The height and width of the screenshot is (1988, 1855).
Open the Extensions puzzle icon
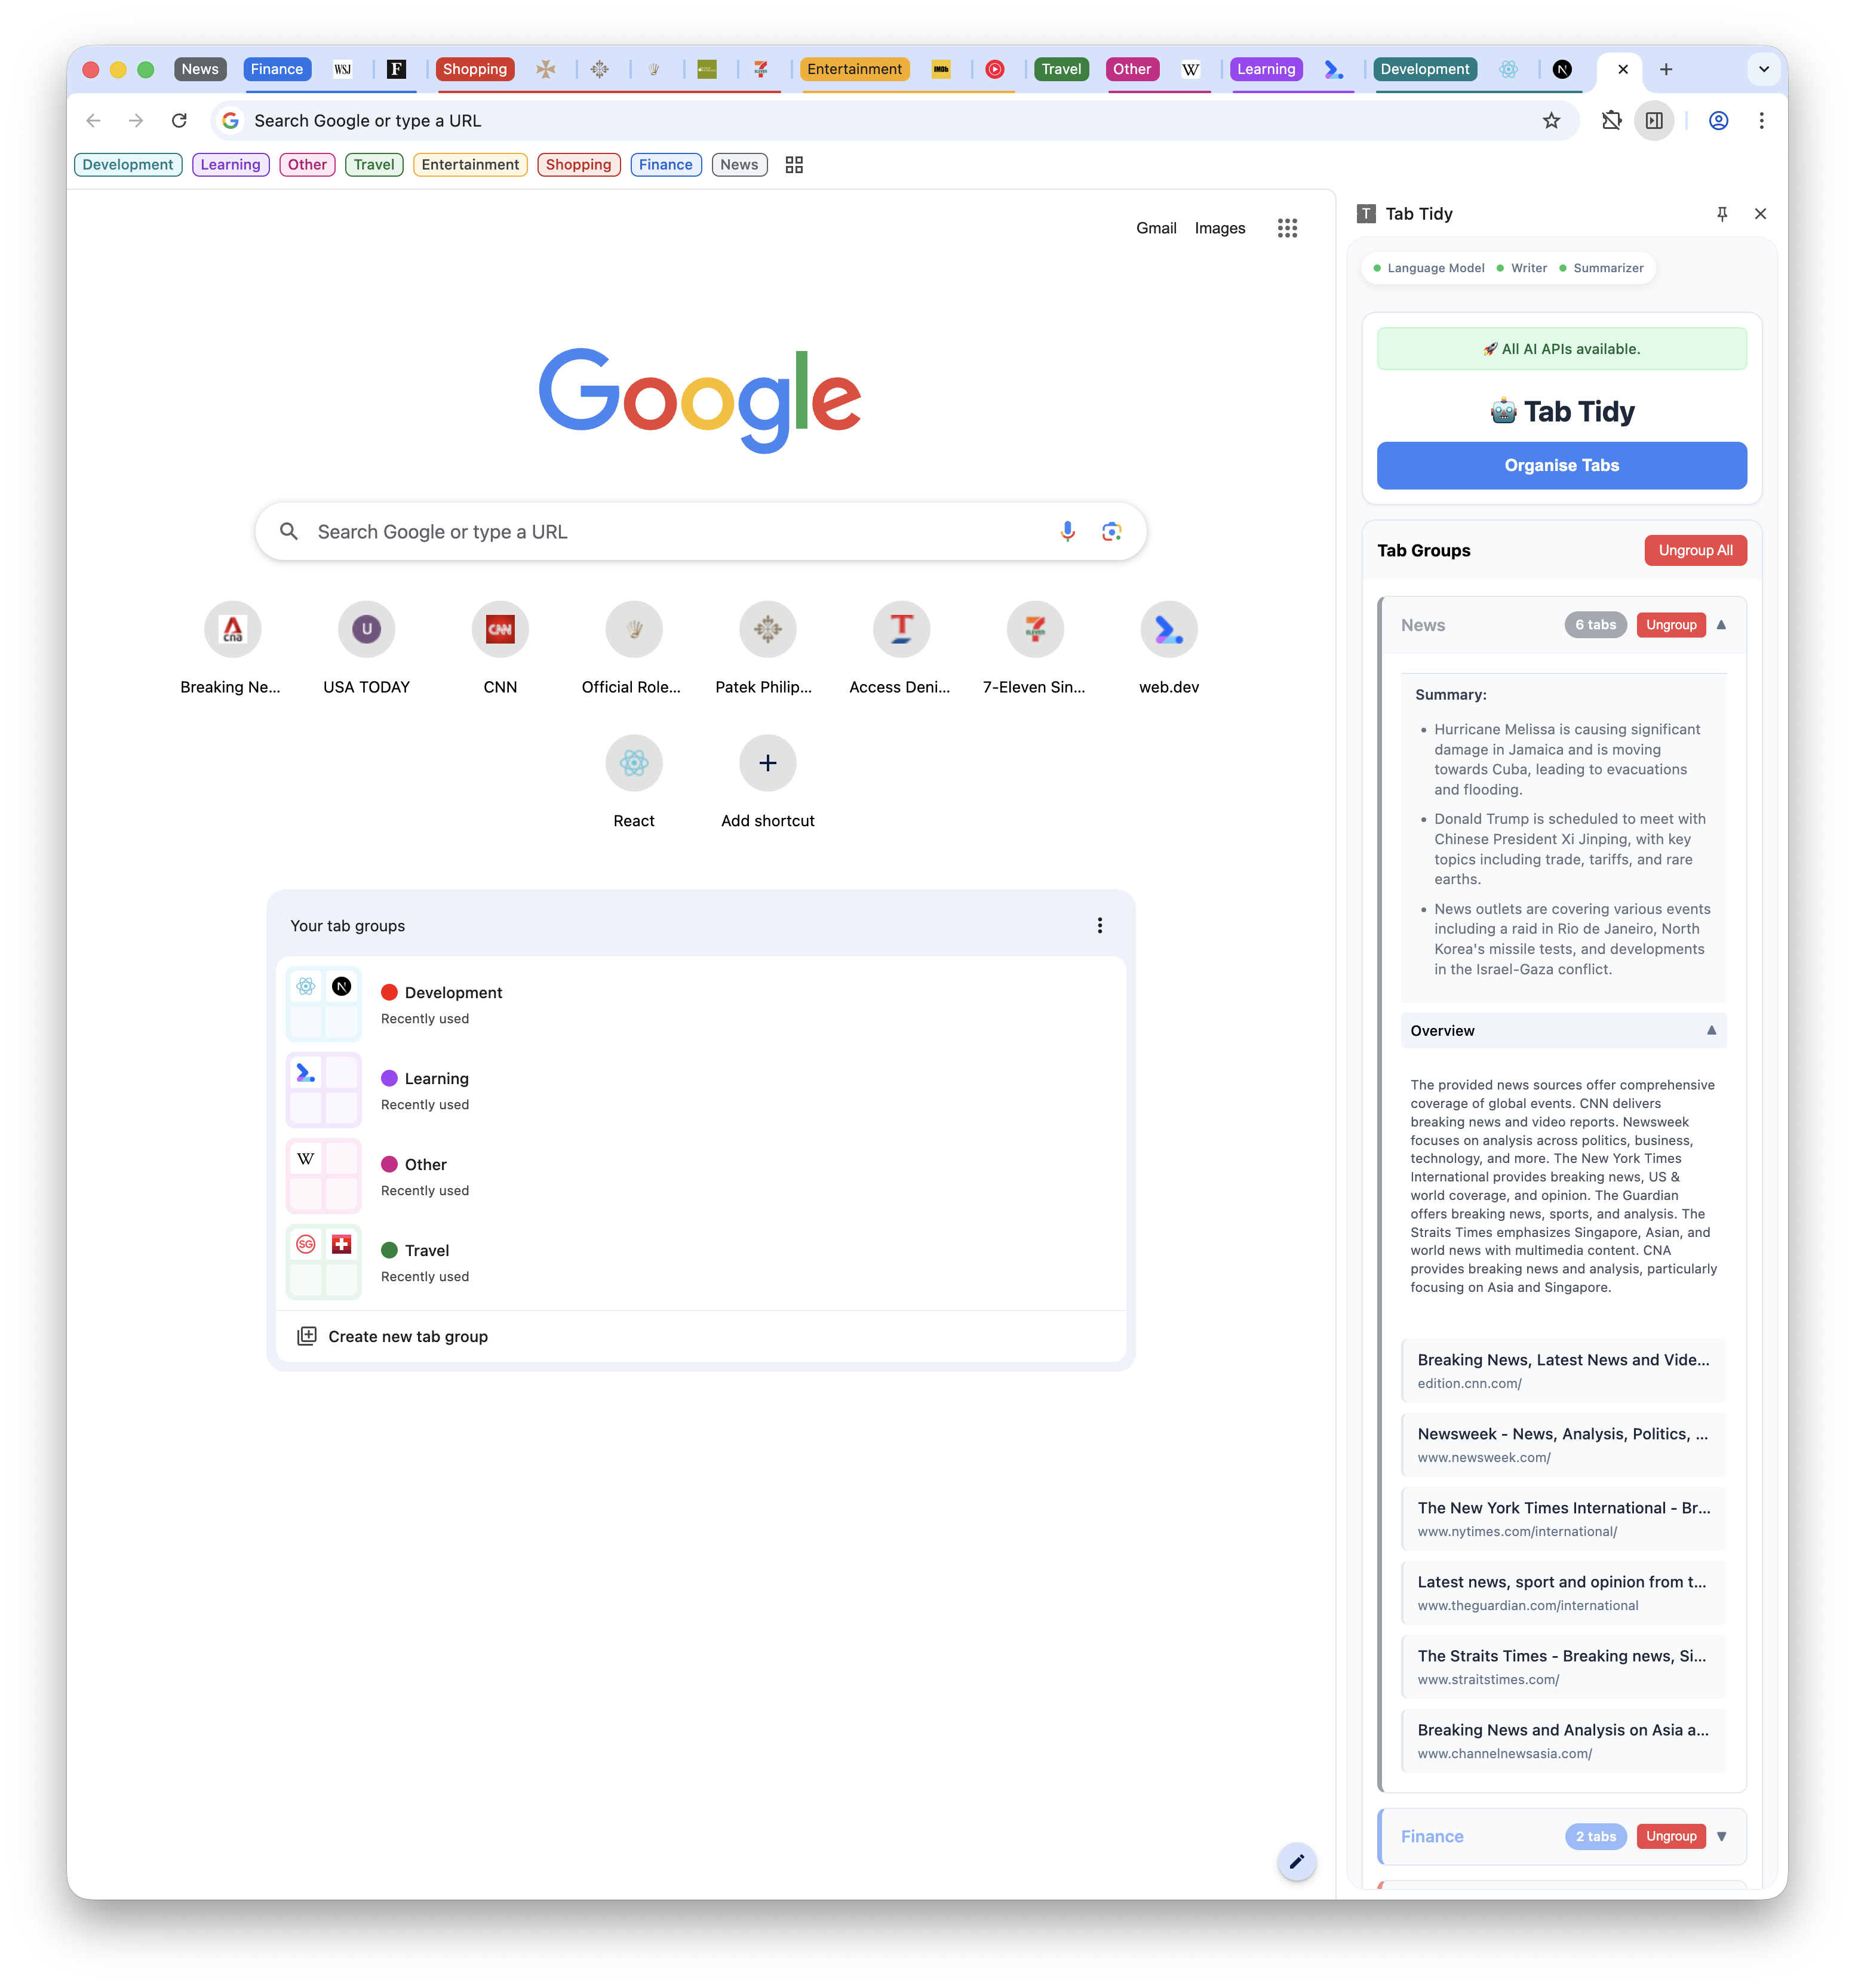[x=1611, y=121]
